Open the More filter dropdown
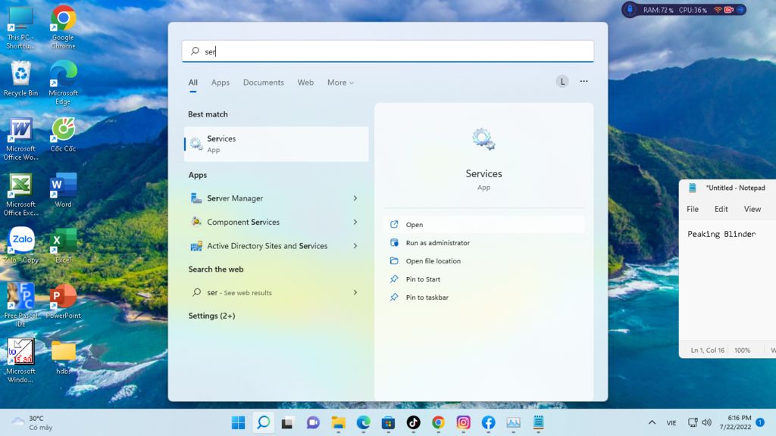 (x=340, y=83)
